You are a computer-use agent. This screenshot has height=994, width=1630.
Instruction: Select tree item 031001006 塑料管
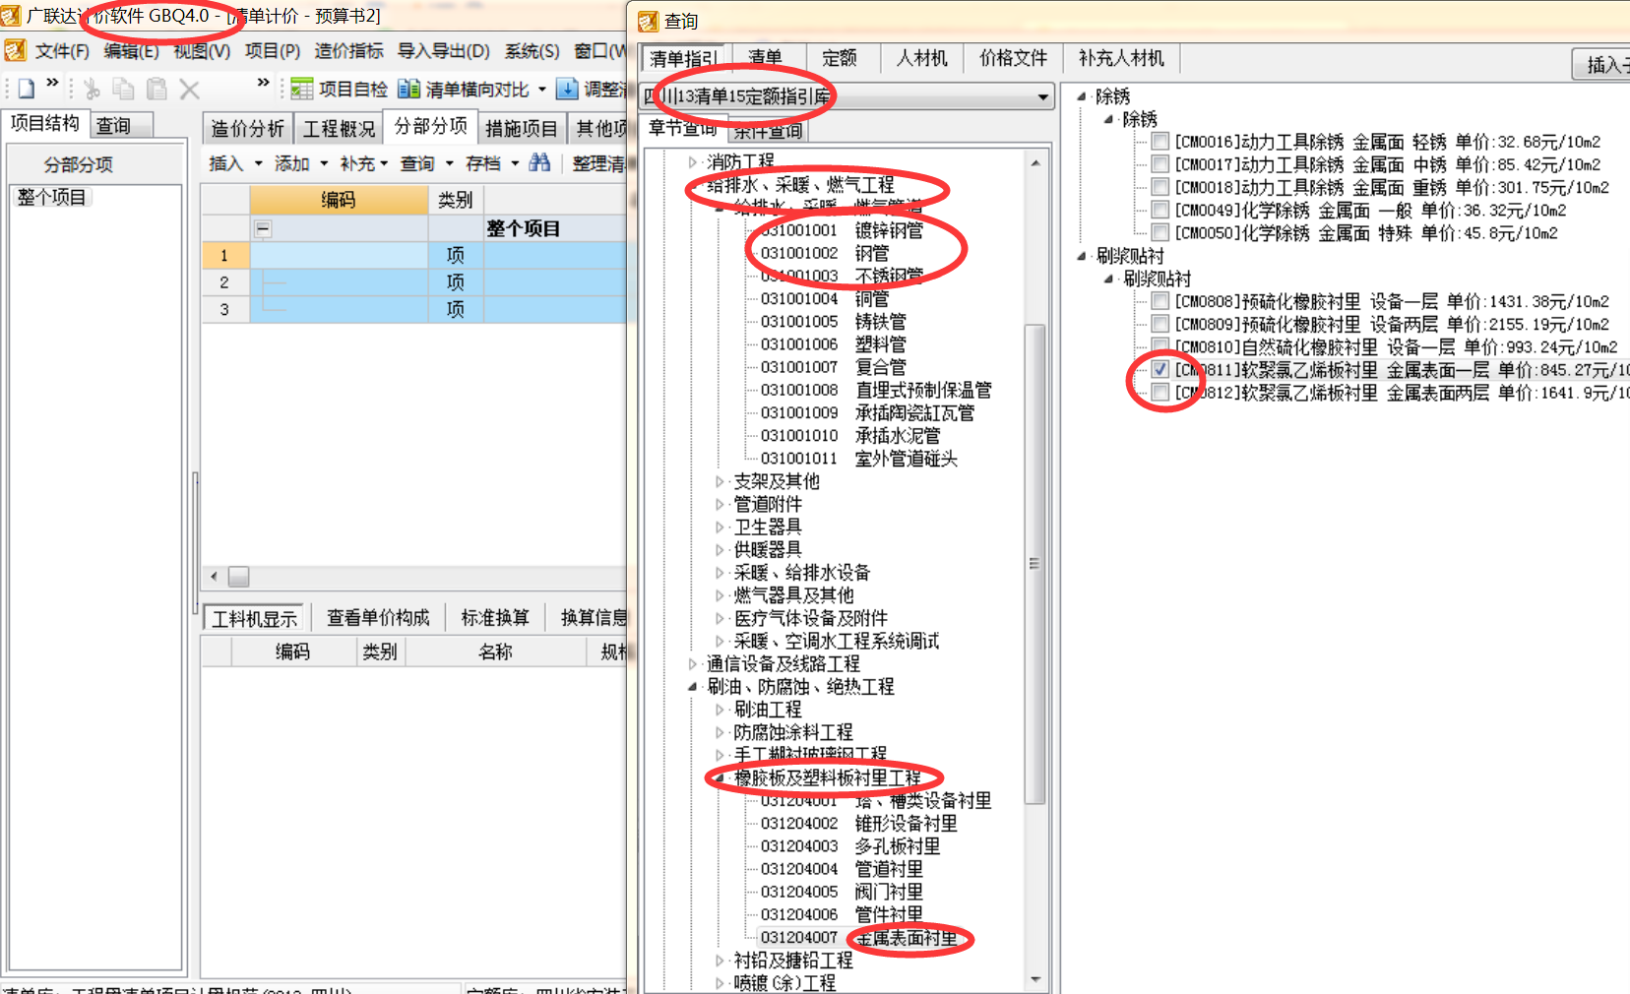833,344
